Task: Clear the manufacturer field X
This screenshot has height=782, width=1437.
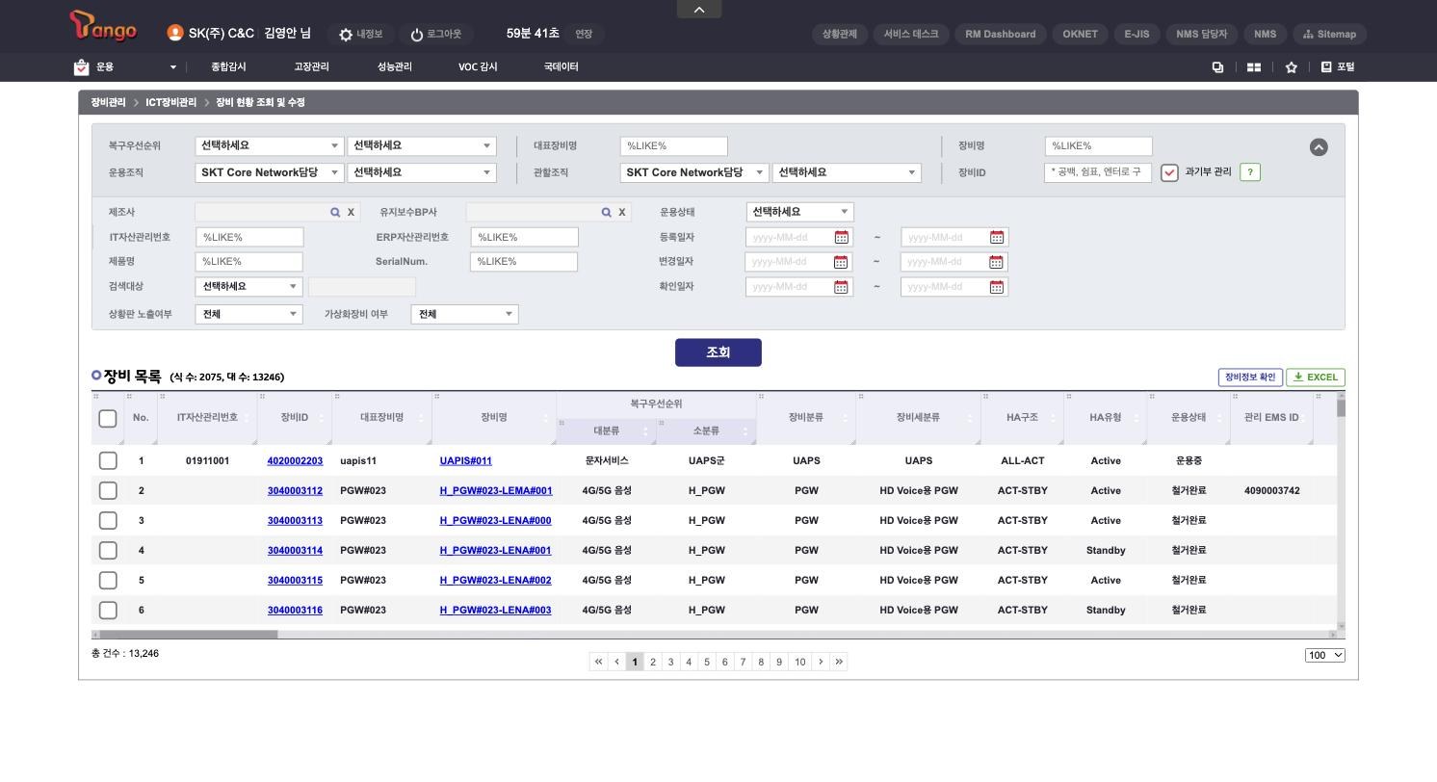Action: pos(351,212)
